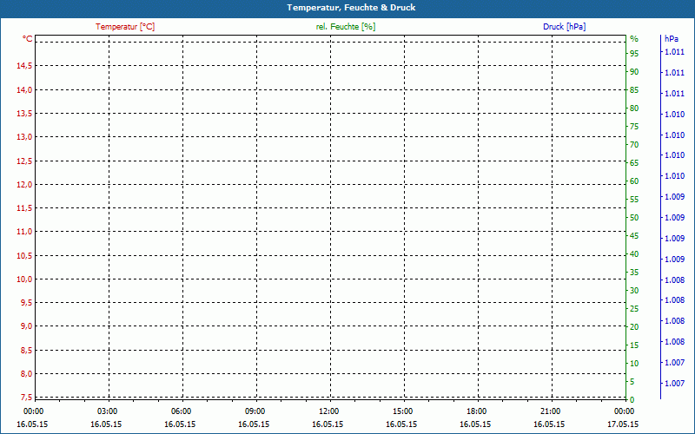Click the green % axis unit label

[x=634, y=39]
